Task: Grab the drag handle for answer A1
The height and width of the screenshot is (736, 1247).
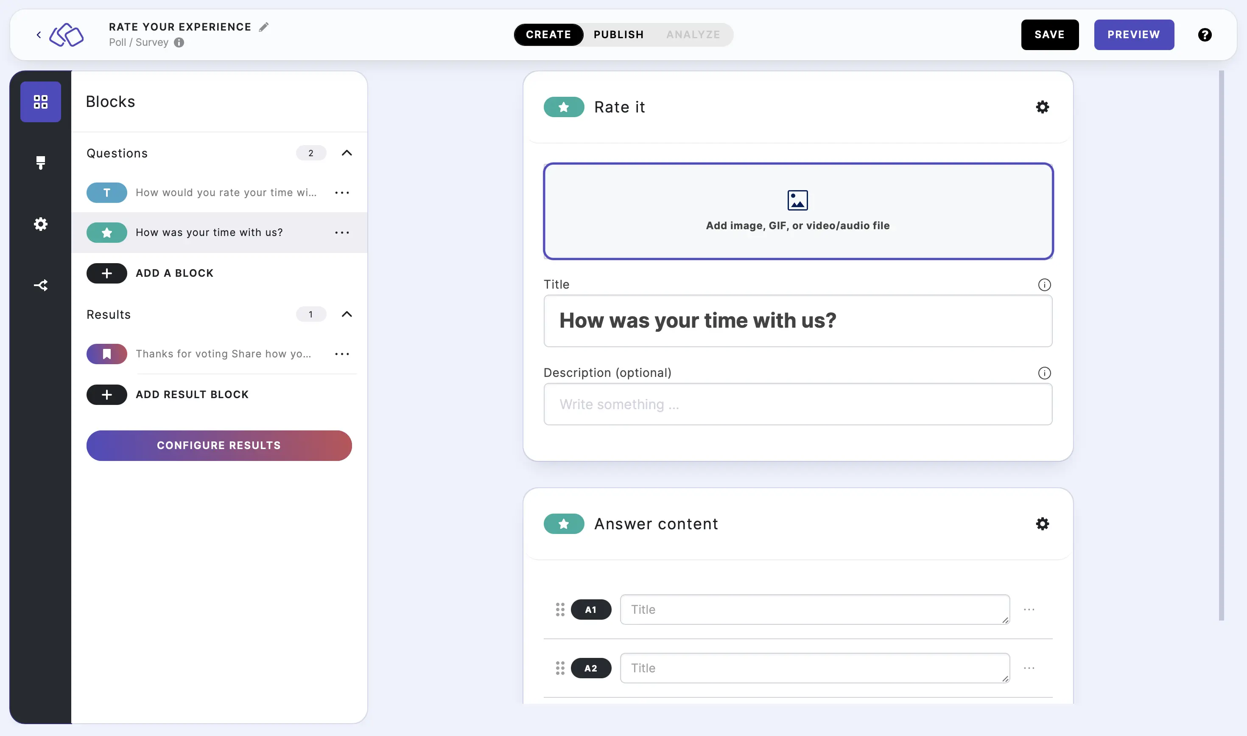Action: click(560, 610)
